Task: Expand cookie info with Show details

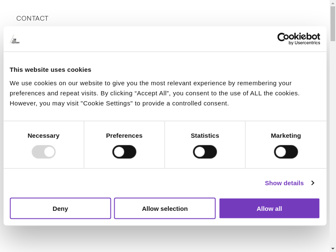Action: pyautogui.click(x=284, y=183)
